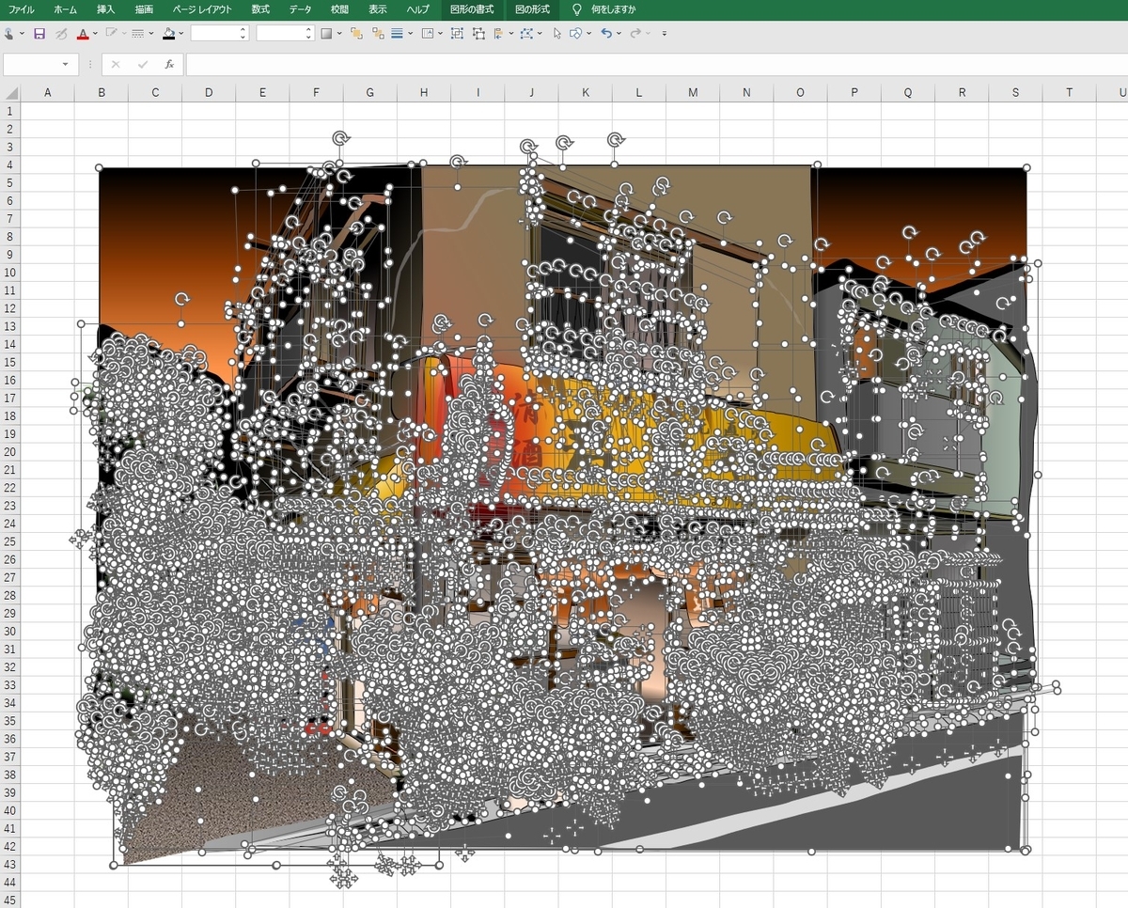
Task: Click the redo arrow icon
Action: pyautogui.click(x=635, y=33)
